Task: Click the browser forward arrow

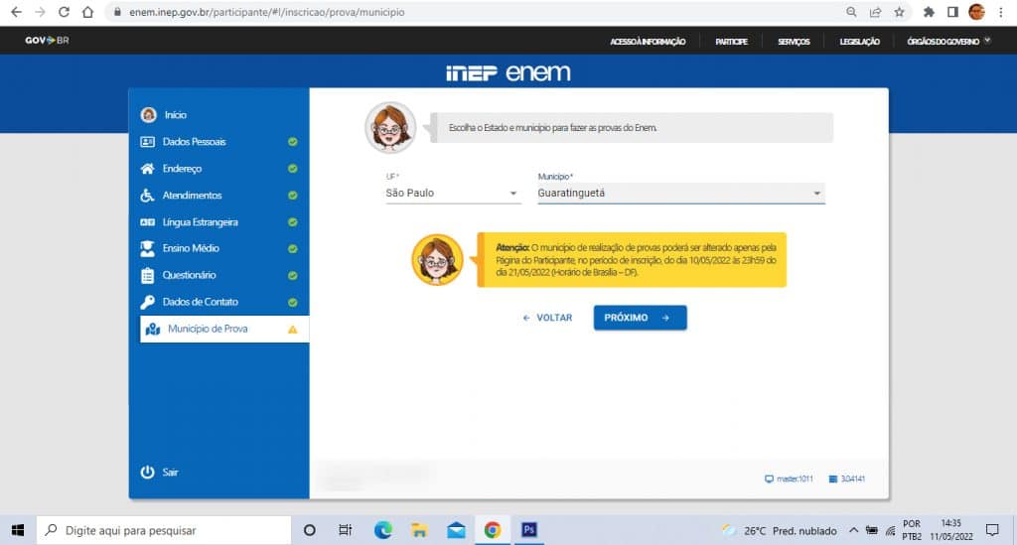Action: pos(40,12)
